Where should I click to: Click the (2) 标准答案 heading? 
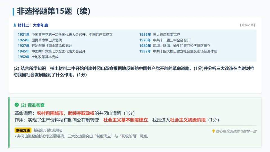[33, 105]
